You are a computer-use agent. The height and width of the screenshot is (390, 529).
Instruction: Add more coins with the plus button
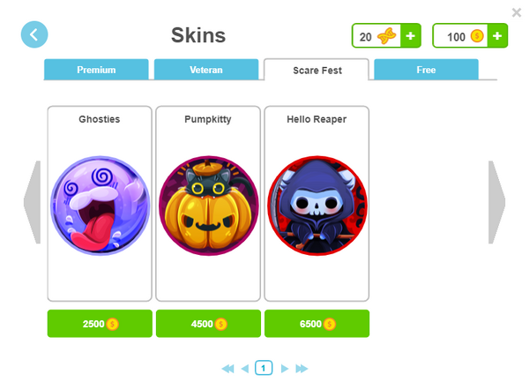pyautogui.click(x=497, y=36)
